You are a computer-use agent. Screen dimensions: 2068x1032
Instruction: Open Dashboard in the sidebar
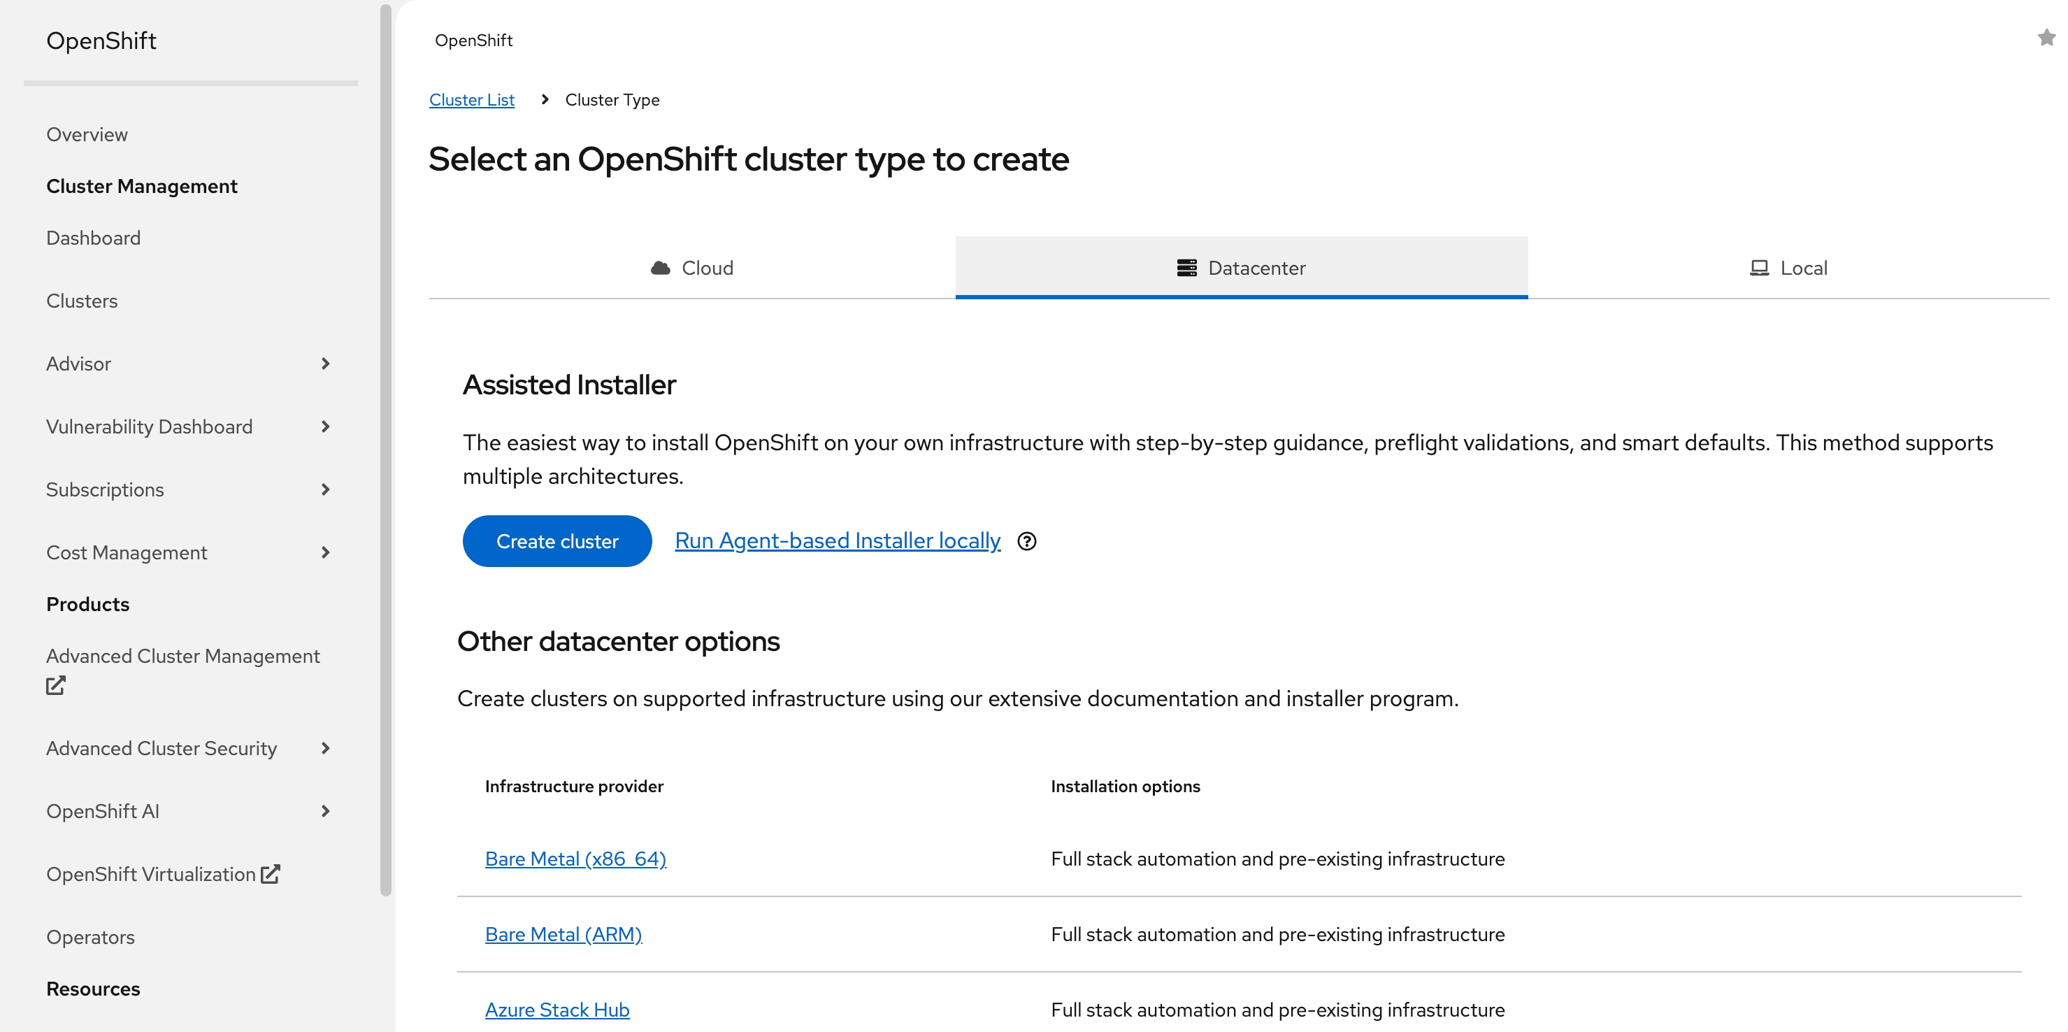click(93, 238)
